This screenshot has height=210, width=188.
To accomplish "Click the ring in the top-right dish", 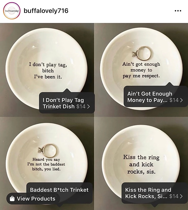I will [142, 53].
